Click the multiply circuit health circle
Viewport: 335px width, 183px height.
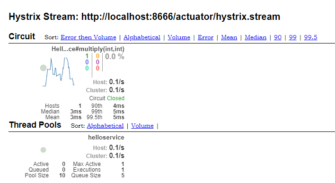tap(44, 68)
